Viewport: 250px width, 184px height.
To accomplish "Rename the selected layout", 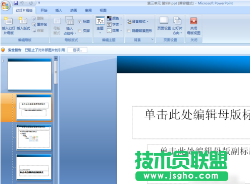I will (x=39, y=24).
